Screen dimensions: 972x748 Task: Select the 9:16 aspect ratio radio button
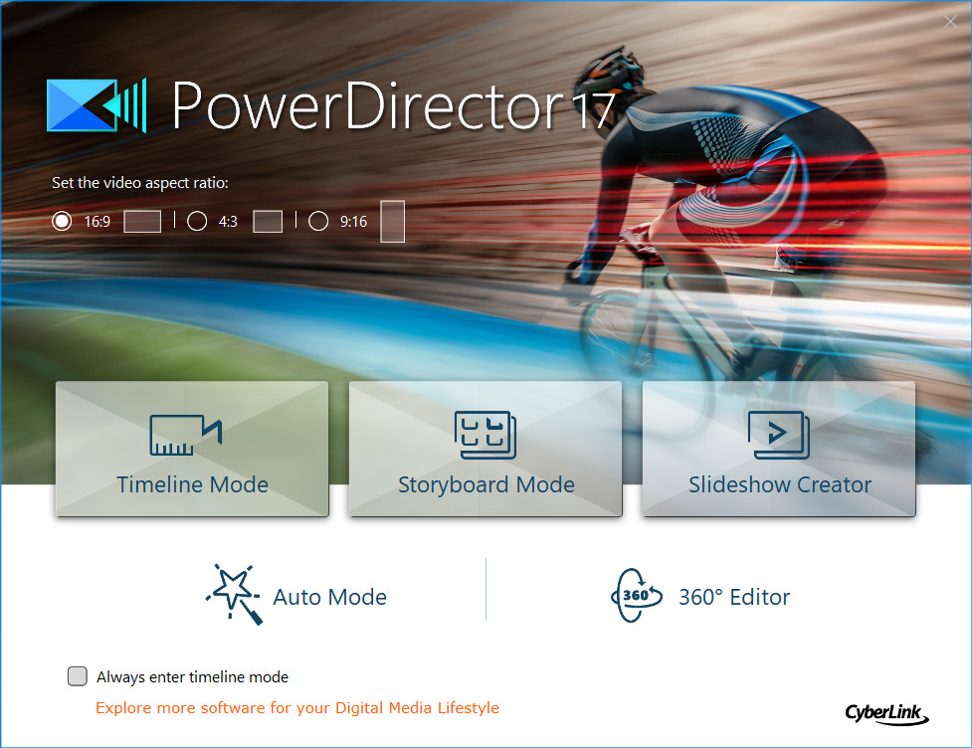[318, 221]
